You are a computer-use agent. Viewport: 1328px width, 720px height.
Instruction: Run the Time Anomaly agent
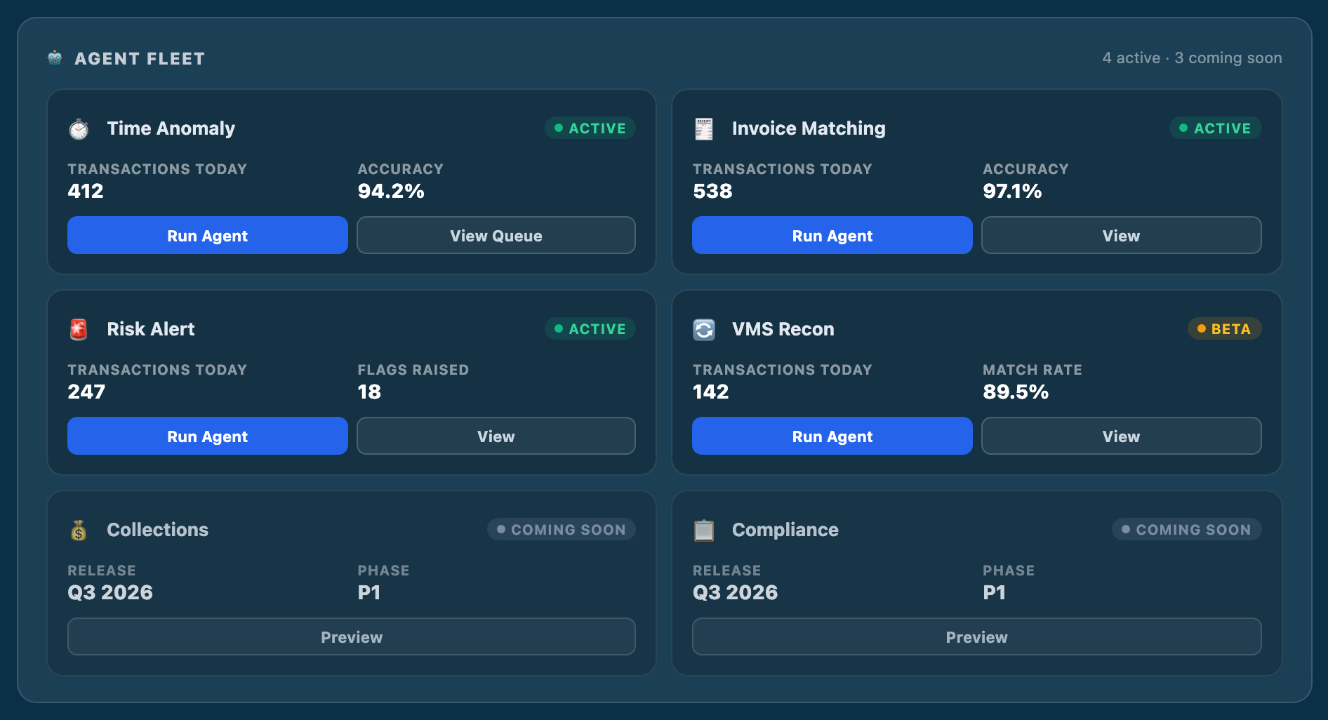(x=207, y=235)
